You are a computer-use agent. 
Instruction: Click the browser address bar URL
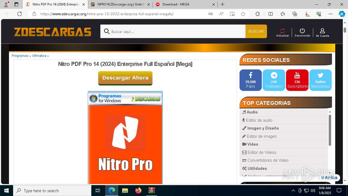tap(107, 14)
